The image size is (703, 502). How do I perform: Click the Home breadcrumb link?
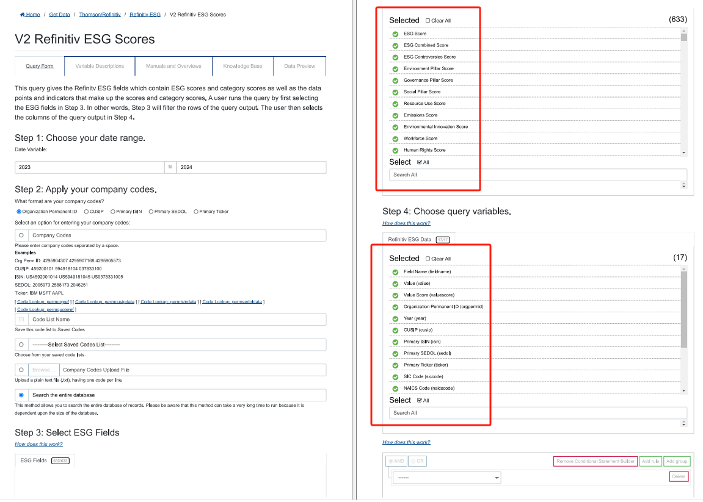(x=30, y=14)
